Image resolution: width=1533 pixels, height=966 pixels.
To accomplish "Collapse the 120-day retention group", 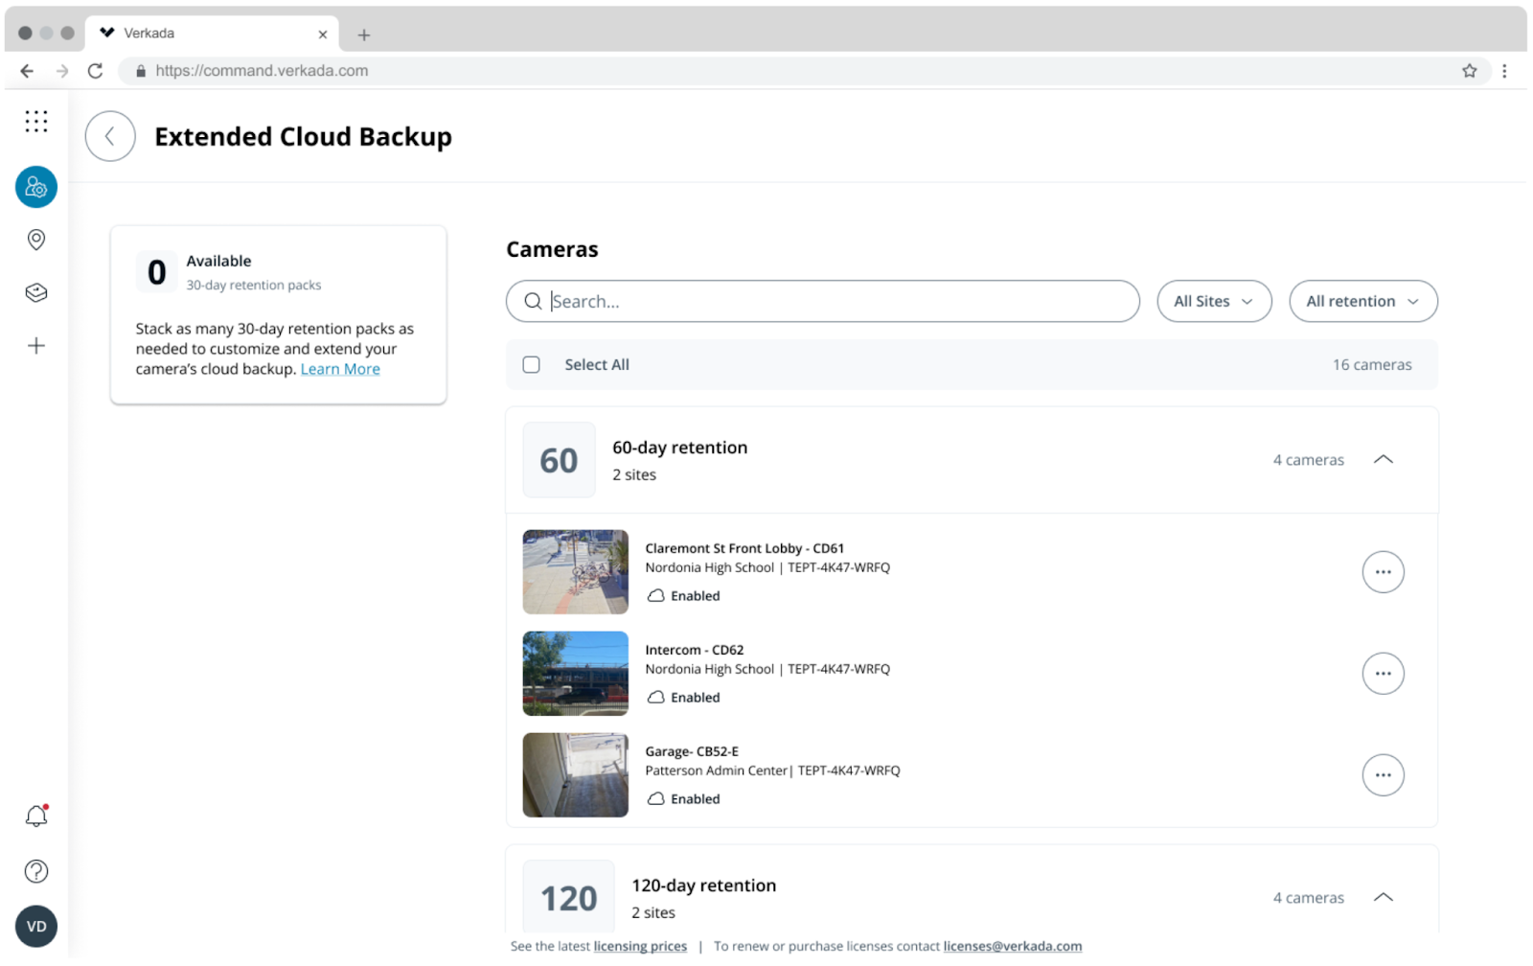I will point(1383,898).
